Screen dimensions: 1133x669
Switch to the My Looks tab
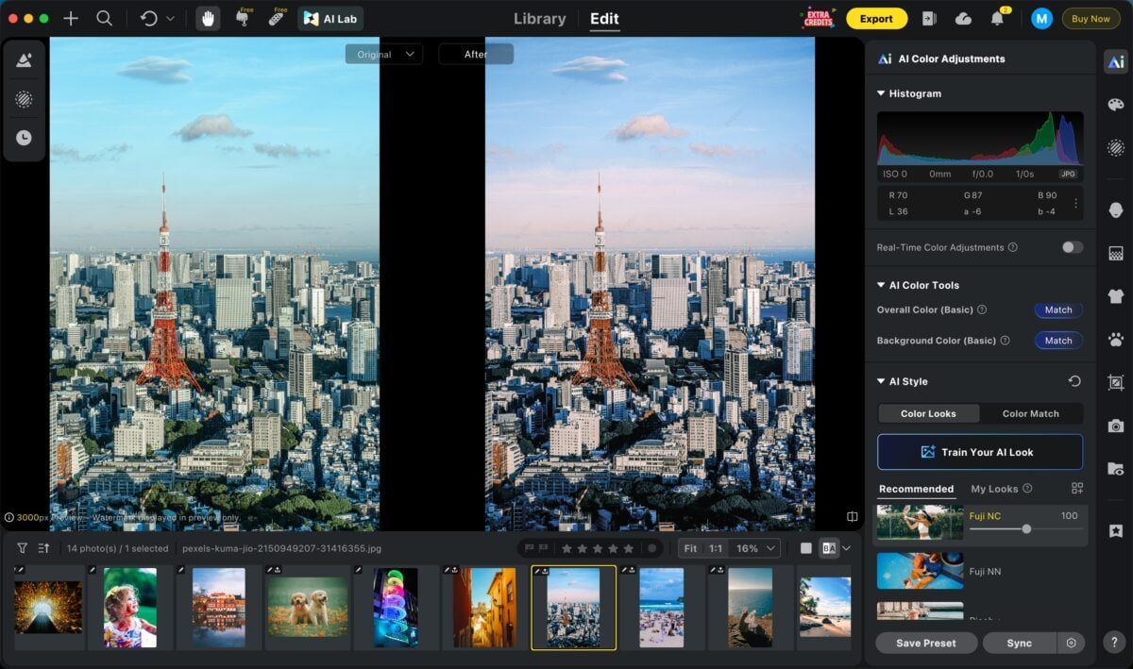point(995,489)
